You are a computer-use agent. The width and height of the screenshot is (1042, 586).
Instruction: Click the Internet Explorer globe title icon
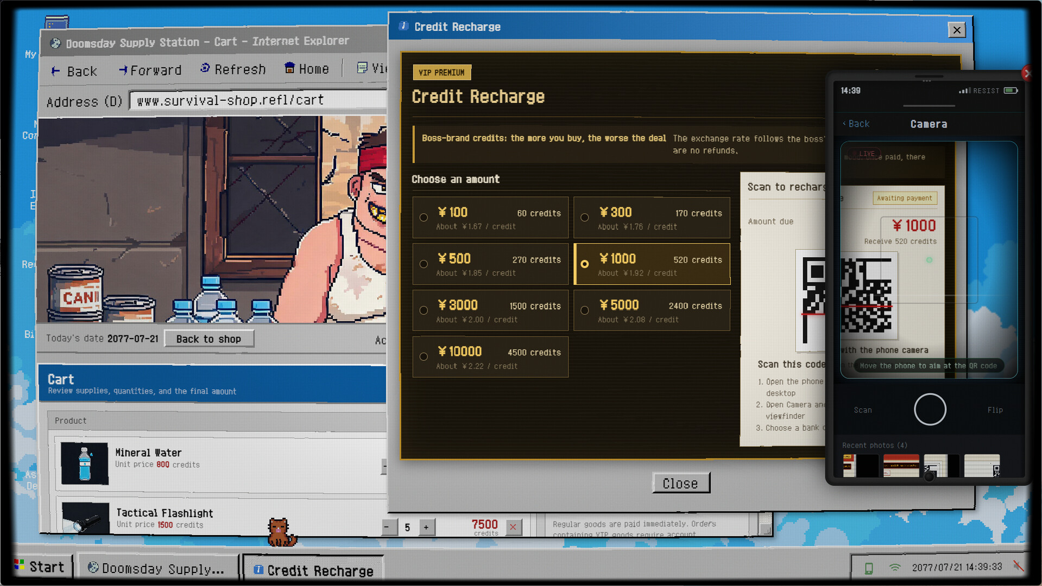coord(55,43)
